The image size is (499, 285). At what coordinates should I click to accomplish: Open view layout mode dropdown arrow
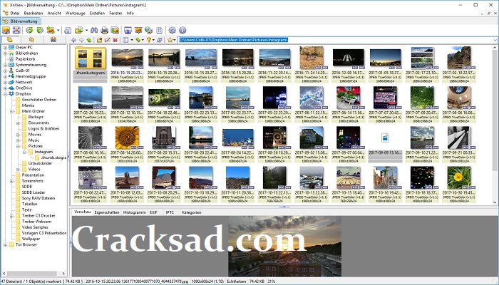pos(132,40)
